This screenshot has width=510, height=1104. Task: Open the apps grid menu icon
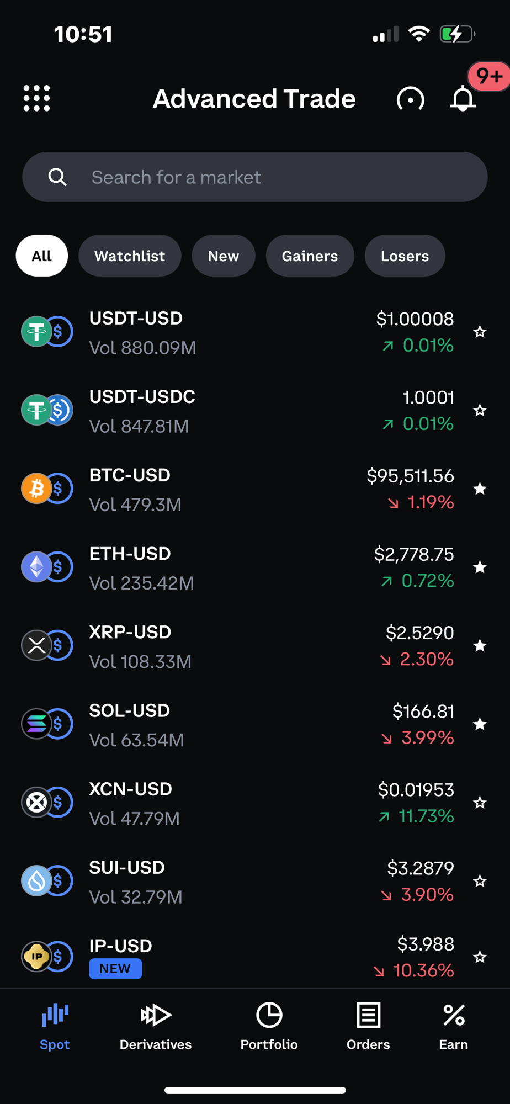36,98
